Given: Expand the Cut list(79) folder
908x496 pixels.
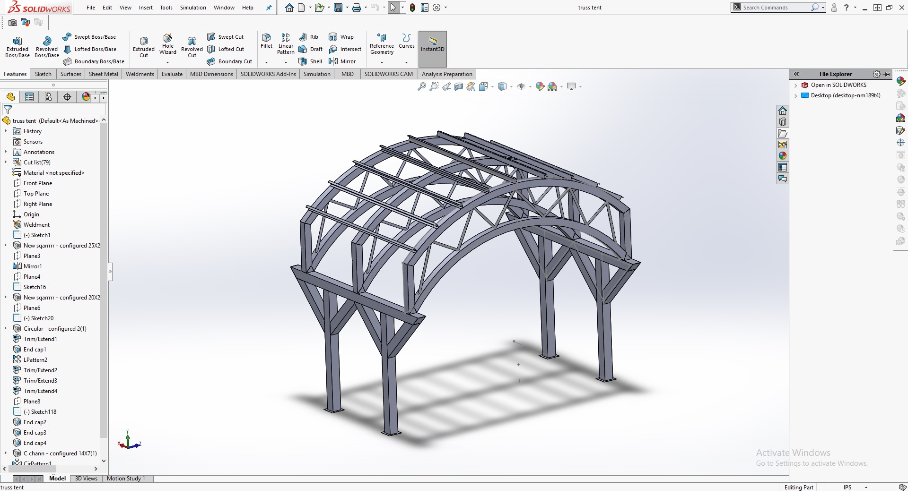Looking at the screenshot, I should coord(6,162).
